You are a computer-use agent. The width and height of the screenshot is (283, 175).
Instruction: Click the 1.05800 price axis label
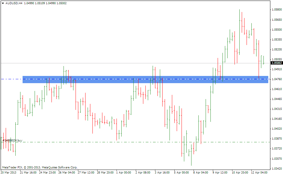click(x=276, y=10)
